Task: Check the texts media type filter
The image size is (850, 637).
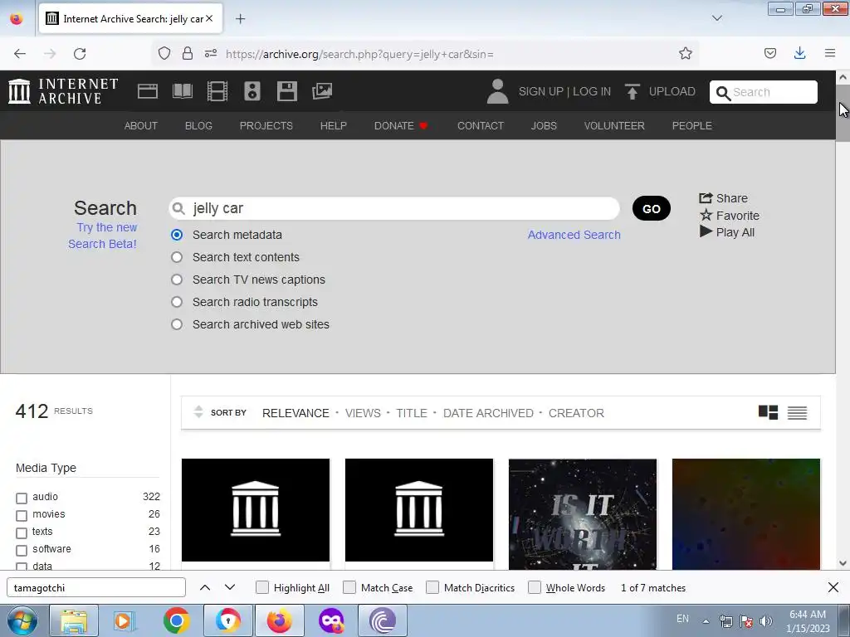Action: 22,533
